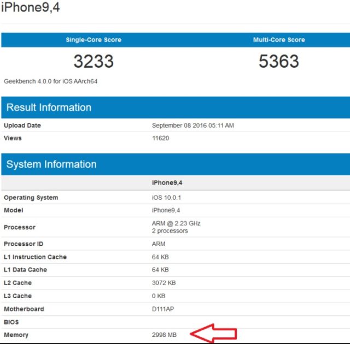Click the iPhone9,4 table column header
This screenshot has width=350, height=344.
(167, 183)
